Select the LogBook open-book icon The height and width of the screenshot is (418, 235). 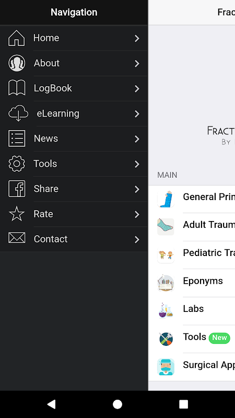[x=17, y=88]
